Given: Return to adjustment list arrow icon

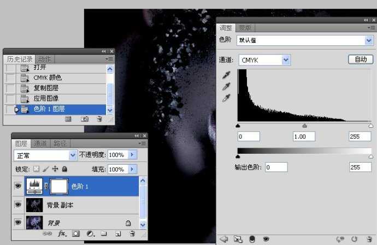Looking at the screenshot, I should (224, 239).
